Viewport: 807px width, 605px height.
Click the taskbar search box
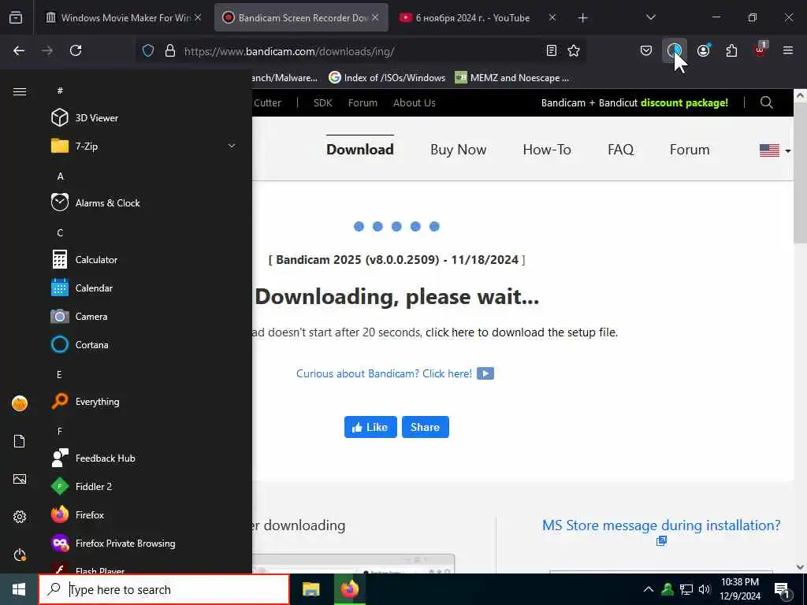[x=164, y=589]
